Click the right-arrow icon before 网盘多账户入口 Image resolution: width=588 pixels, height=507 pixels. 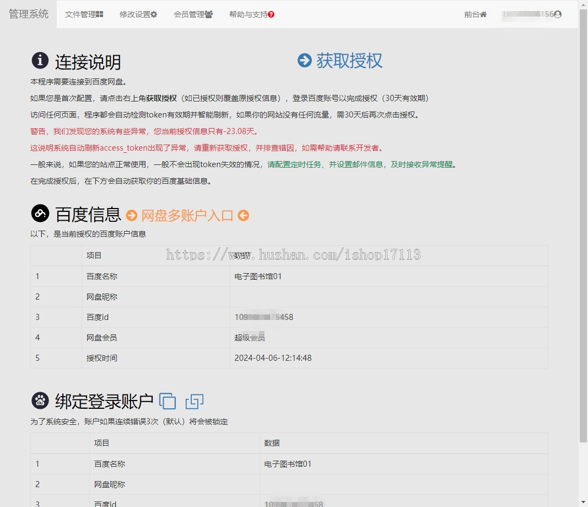click(132, 215)
